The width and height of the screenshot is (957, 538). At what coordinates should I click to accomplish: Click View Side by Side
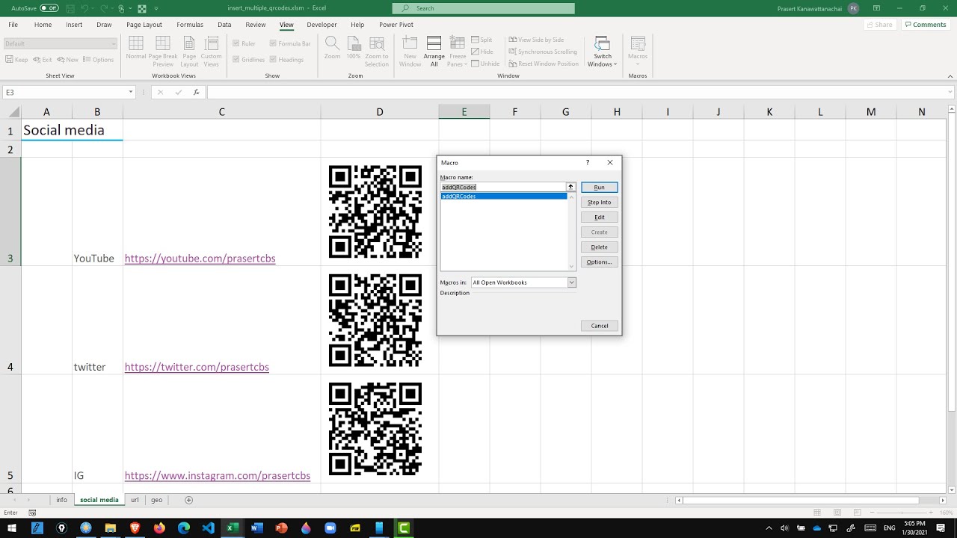536,40
